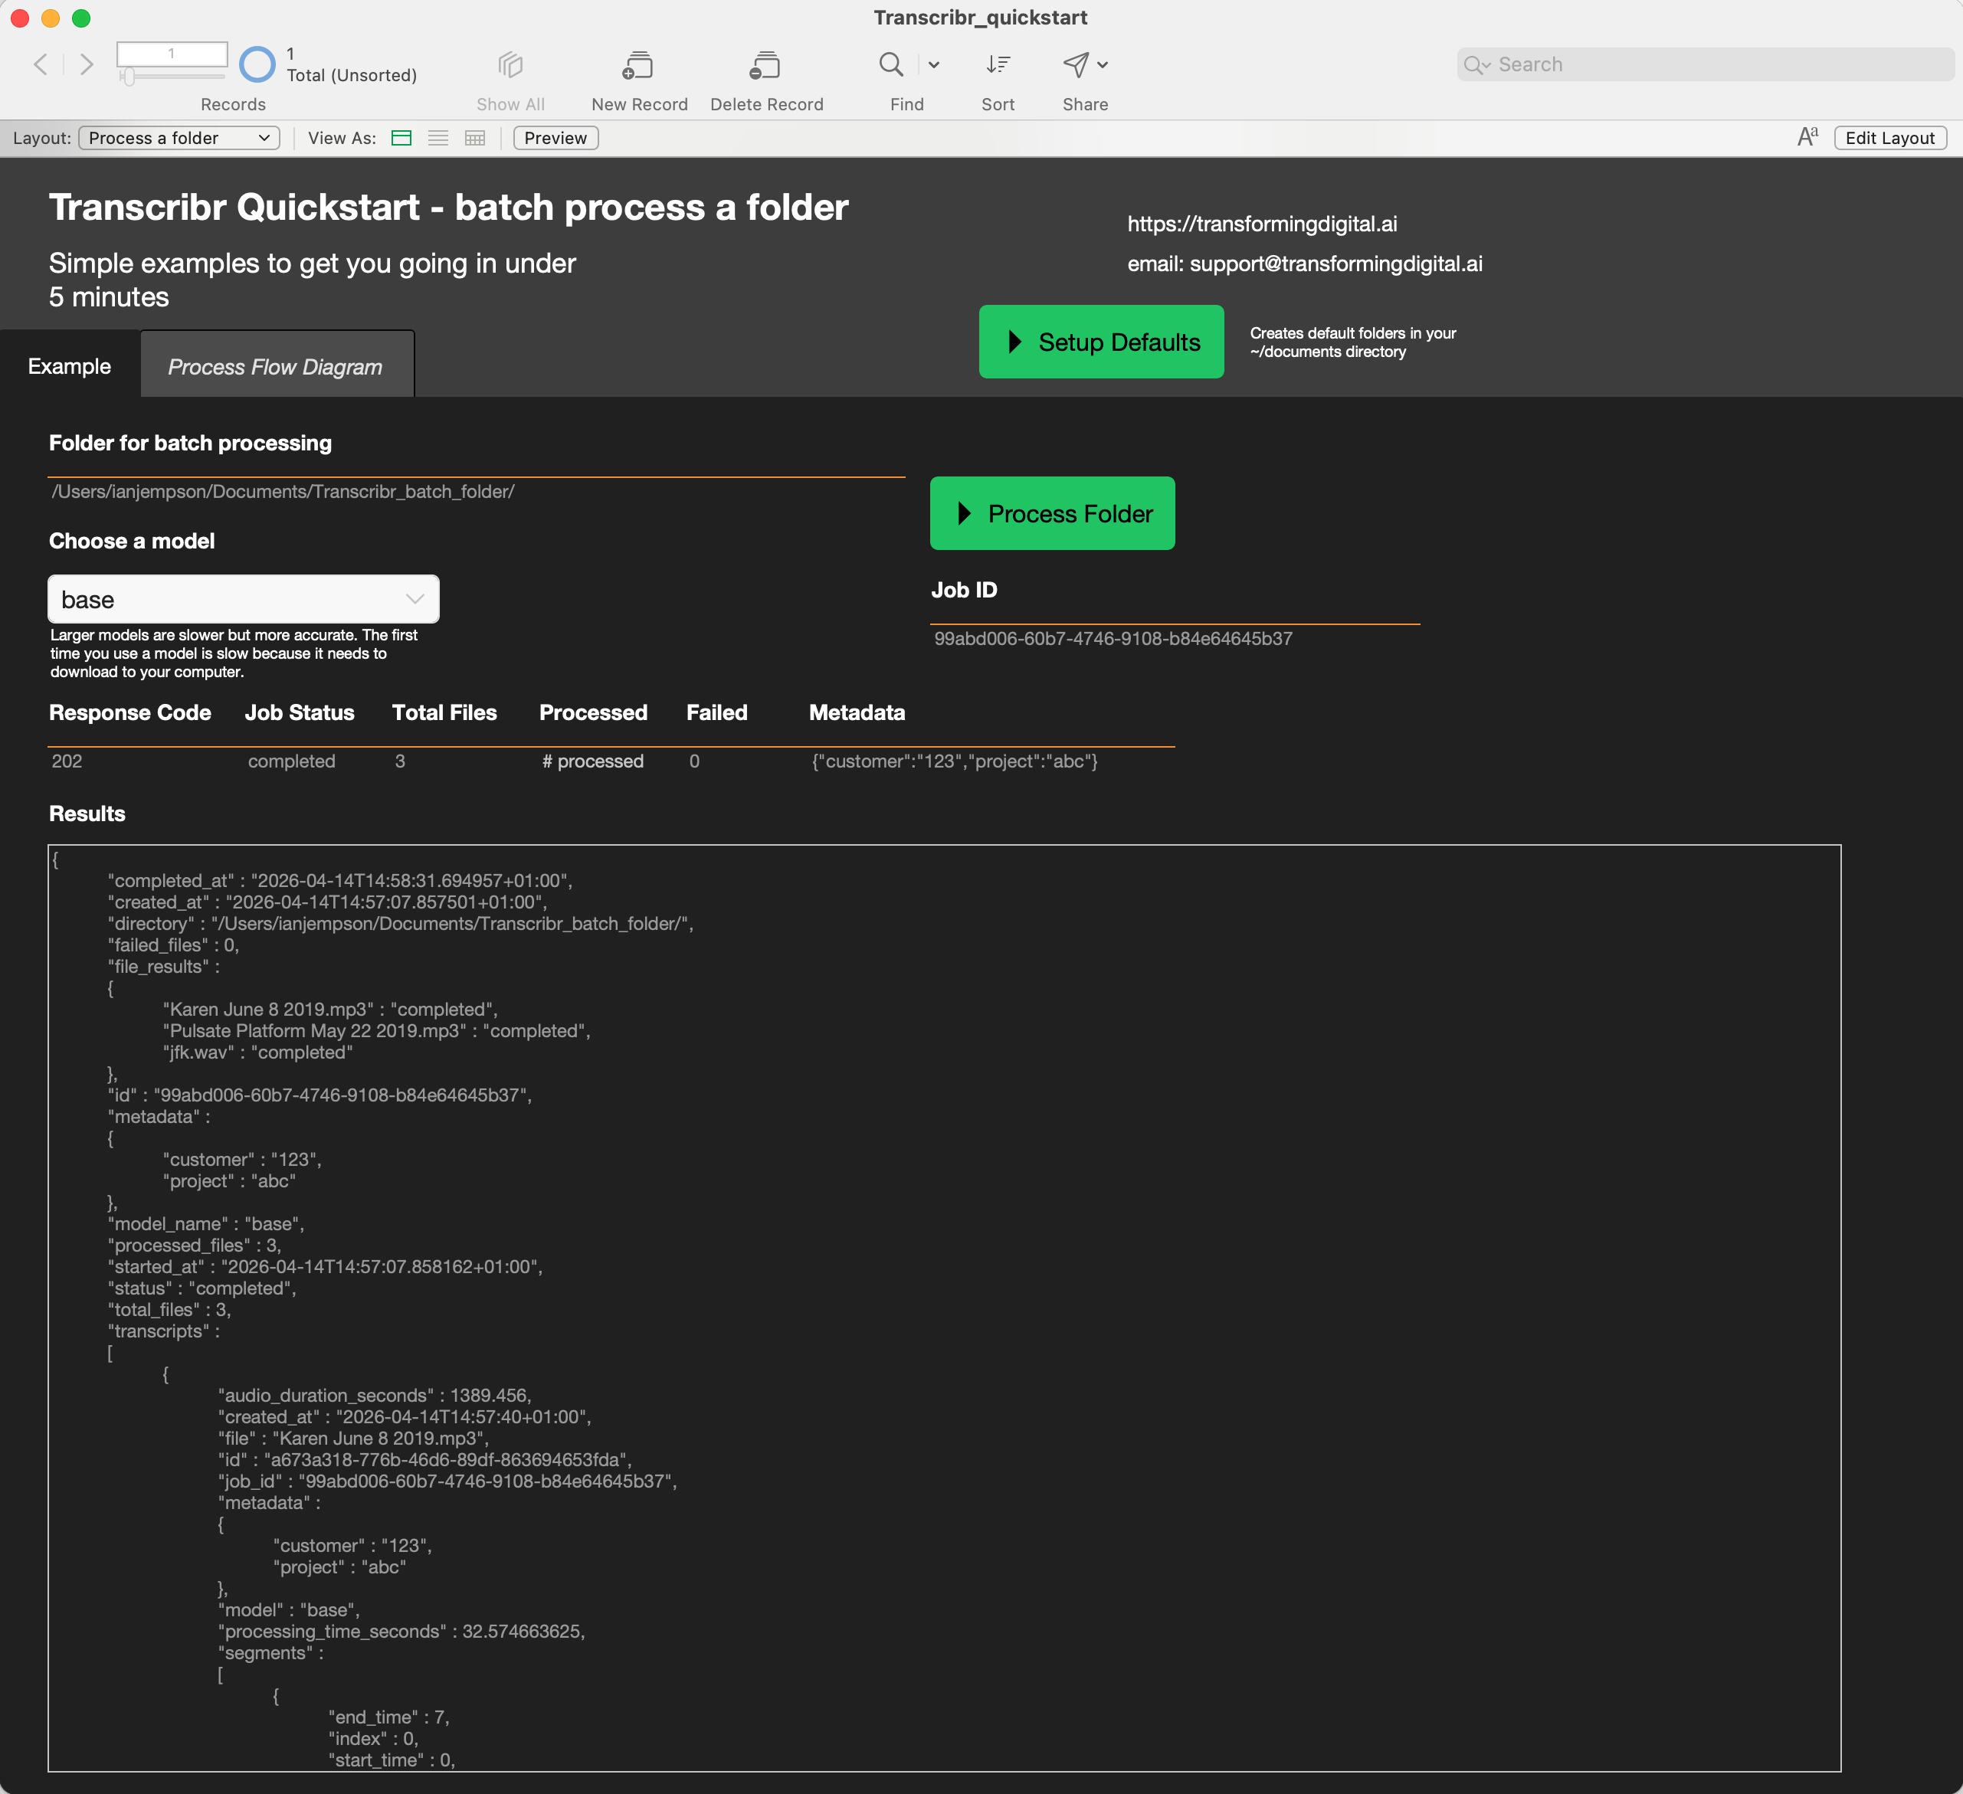Click the New Record icon
The image size is (1963, 1794).
[637, 65]
